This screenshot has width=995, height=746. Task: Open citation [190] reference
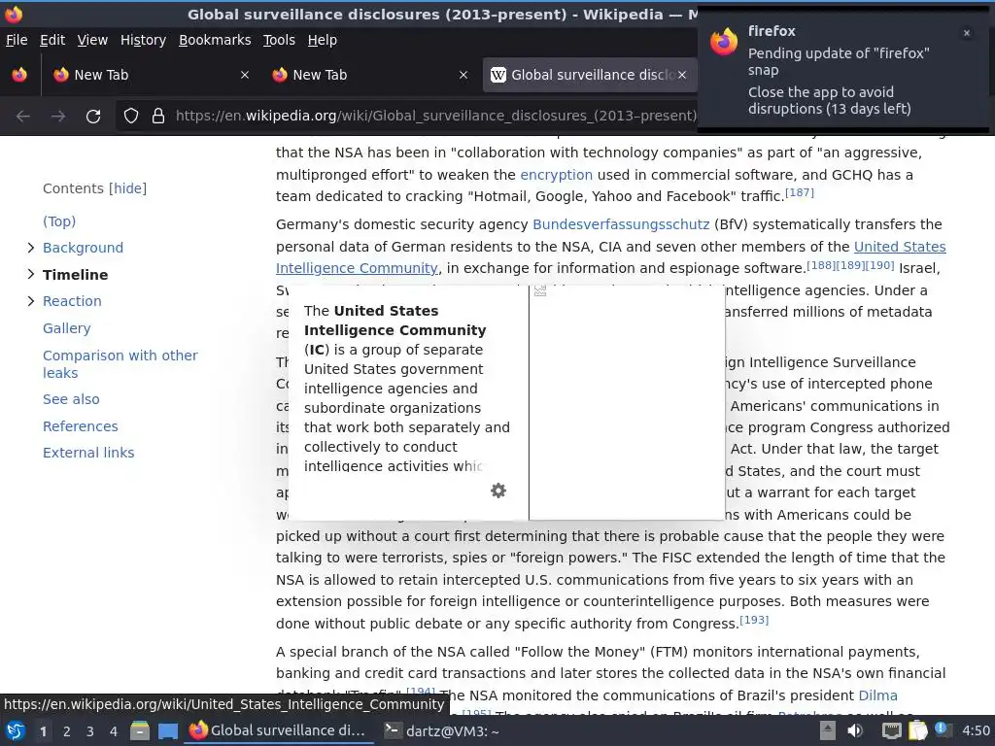coord(879,264)
